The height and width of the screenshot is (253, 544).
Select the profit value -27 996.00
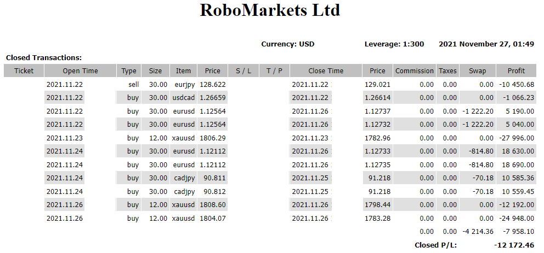[x=516, y=138]
